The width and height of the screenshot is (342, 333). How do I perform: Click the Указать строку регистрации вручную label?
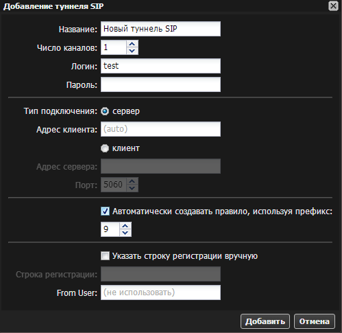pyautogui.click(x=185, y=256)
